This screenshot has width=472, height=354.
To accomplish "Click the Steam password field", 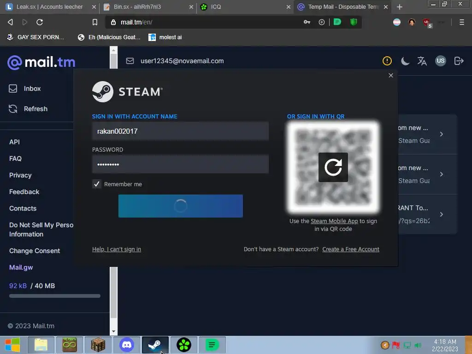I will click(180, 164).
